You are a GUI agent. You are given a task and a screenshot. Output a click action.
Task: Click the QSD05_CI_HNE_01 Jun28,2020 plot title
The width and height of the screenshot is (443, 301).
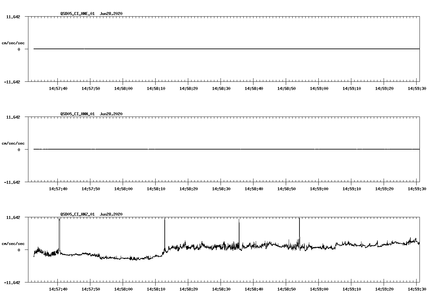[x=91, y=13]
